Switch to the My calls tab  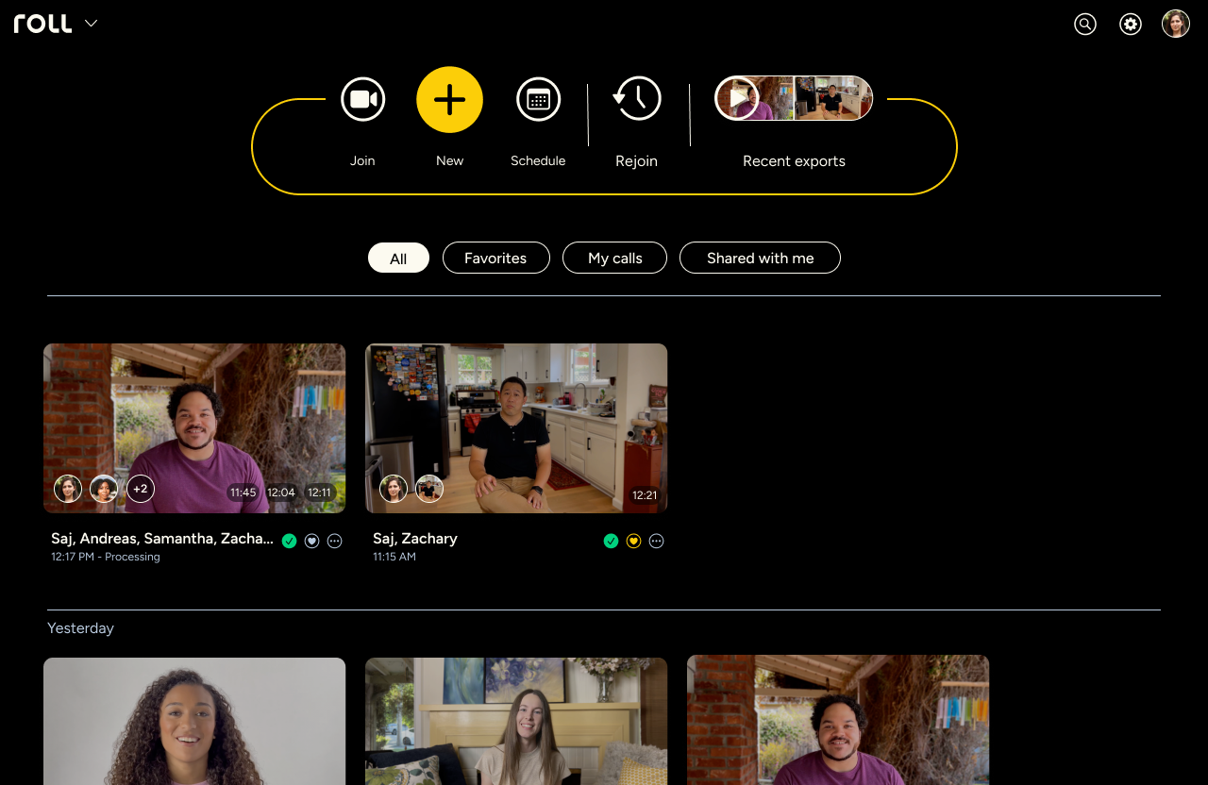click(614, 258)
